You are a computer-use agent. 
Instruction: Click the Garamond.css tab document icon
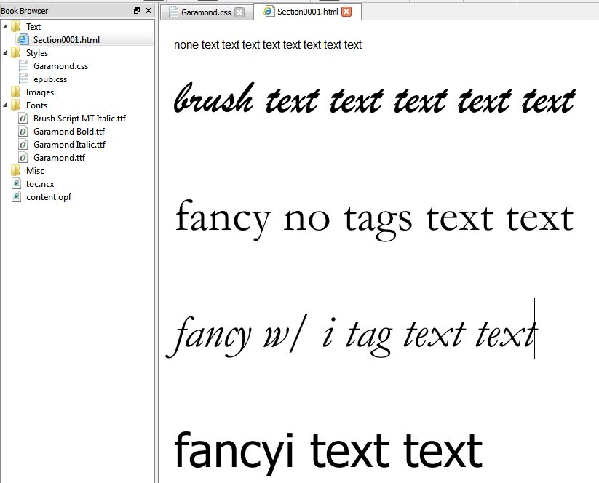[173, 12]
